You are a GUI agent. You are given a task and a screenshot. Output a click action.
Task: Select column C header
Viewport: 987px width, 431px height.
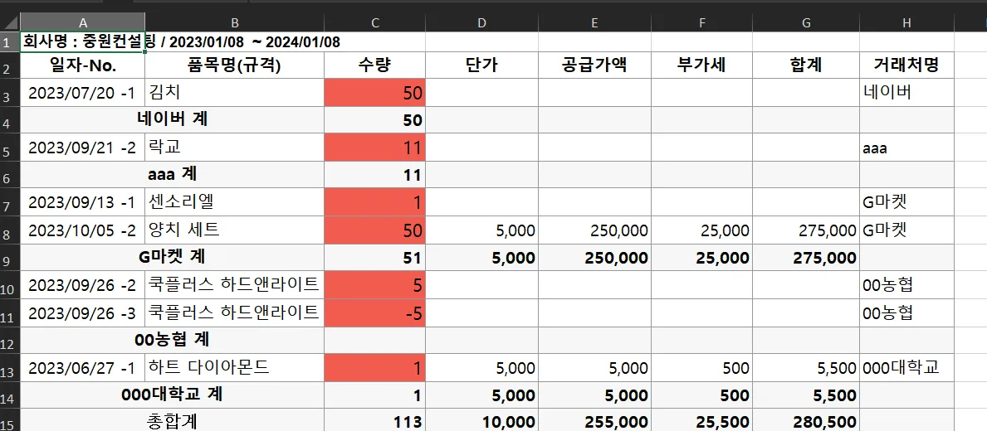374,22
